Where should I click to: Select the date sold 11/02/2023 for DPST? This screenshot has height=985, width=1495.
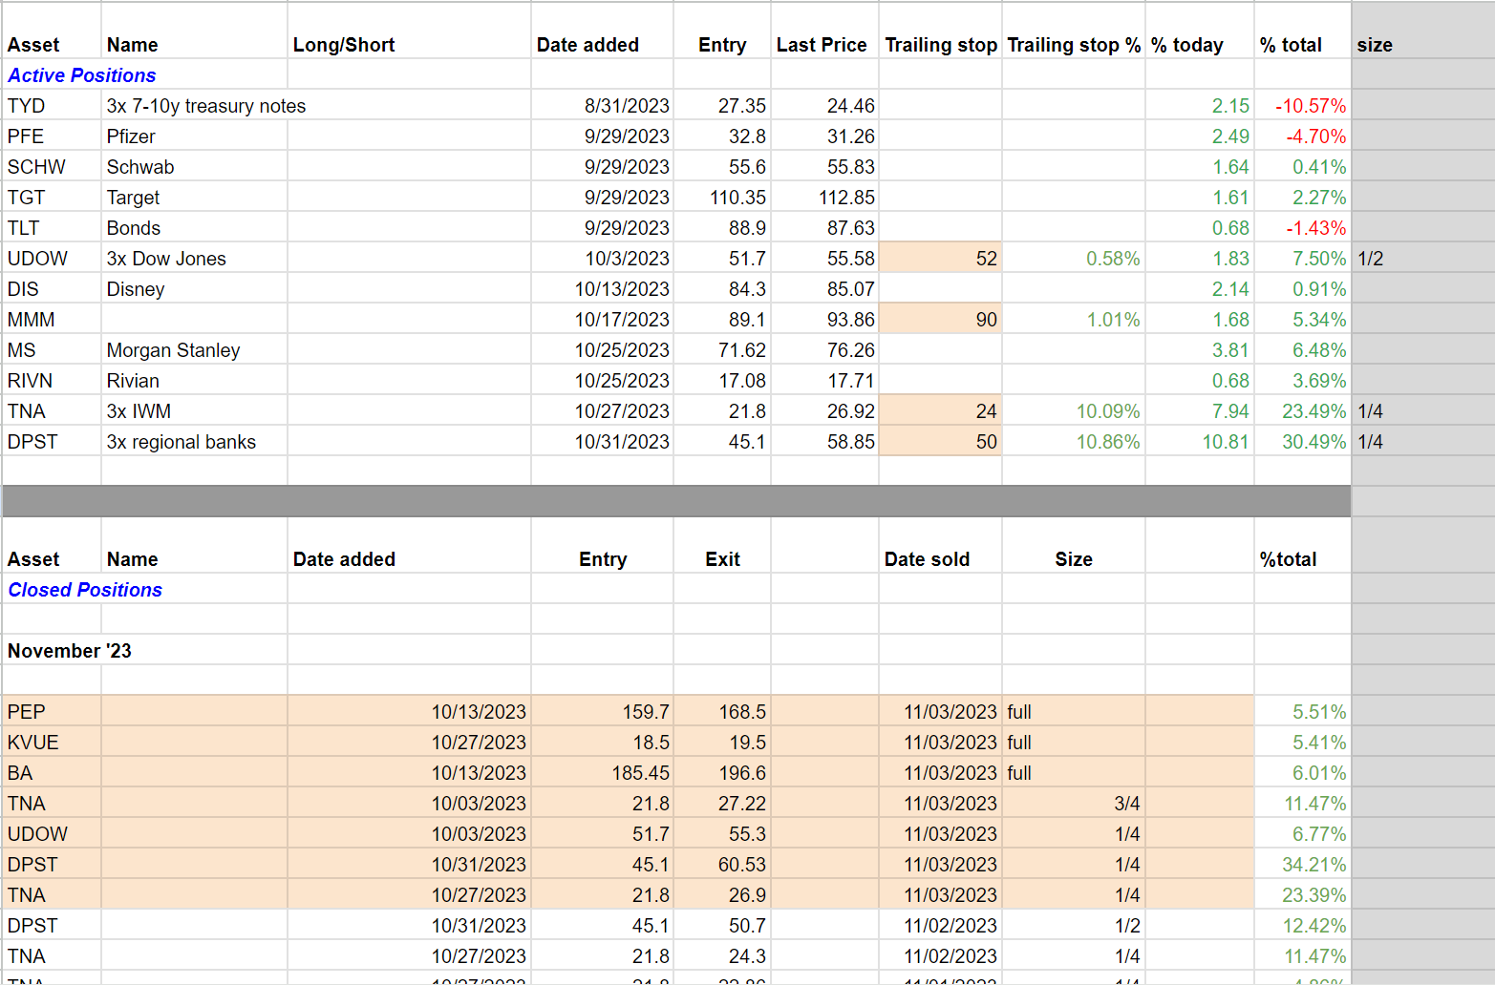[x=940, y=926]
